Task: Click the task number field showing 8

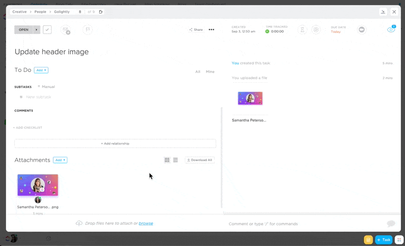Action: (x=80, y=12)
